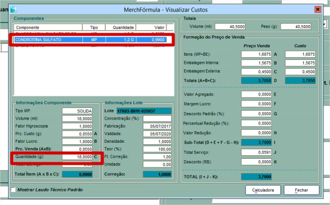
Task: Click the Tipo column header
Action: tap(94, 27)
